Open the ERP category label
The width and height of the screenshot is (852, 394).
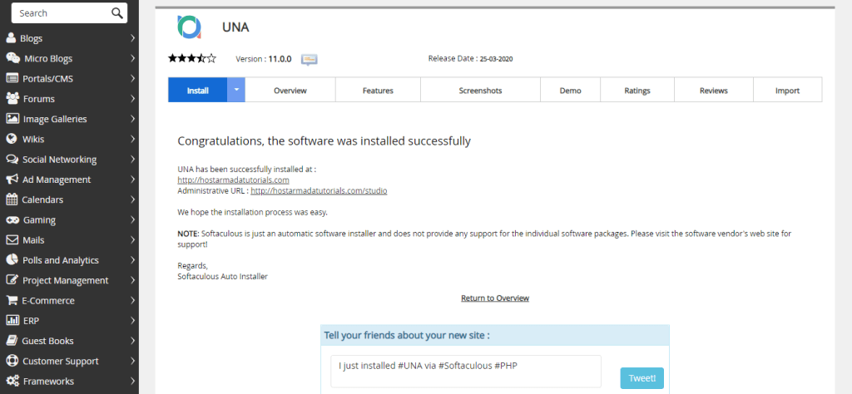click(31, 320)
